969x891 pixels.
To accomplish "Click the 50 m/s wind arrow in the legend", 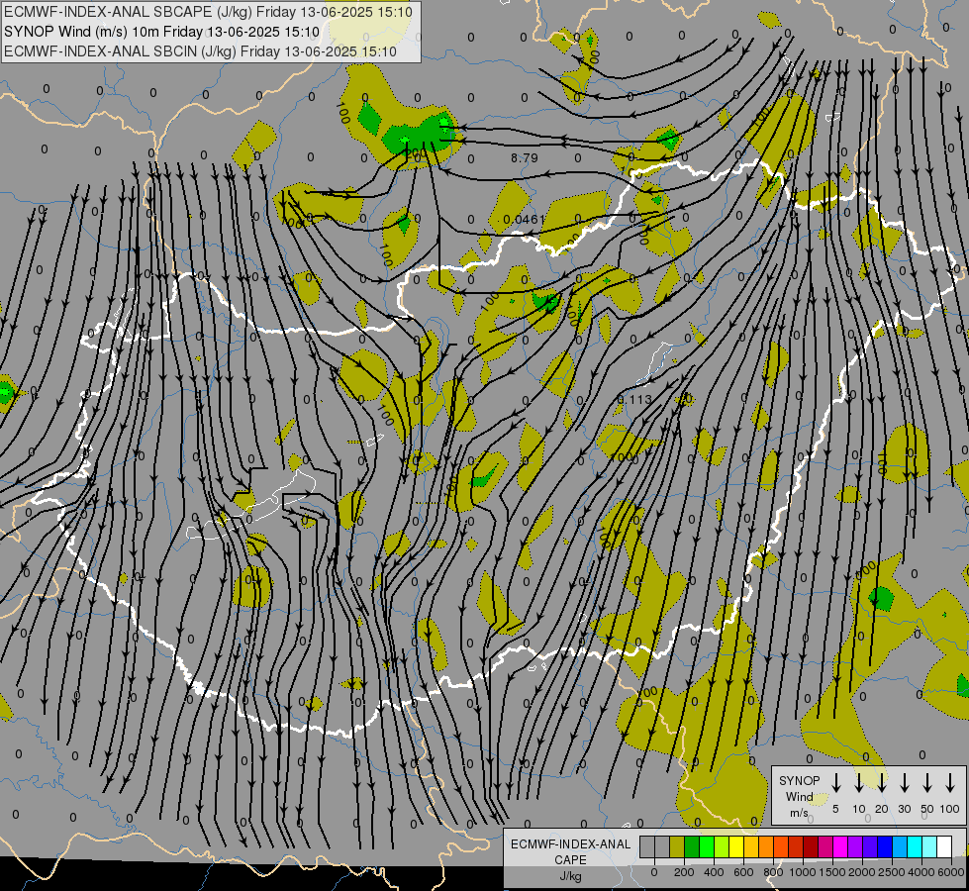I will tap(927, 783).
